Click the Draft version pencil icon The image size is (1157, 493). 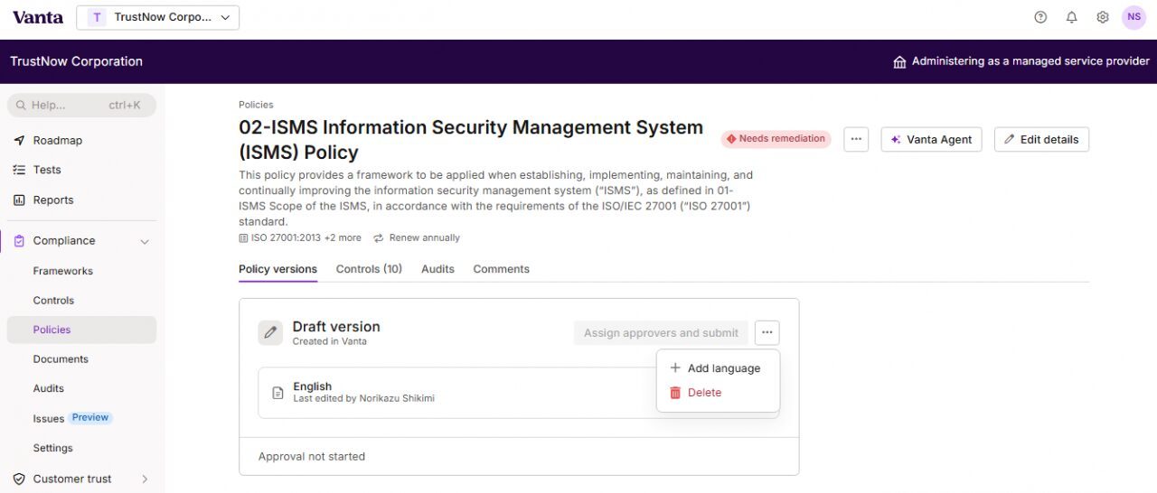click(x=270, y=333)
